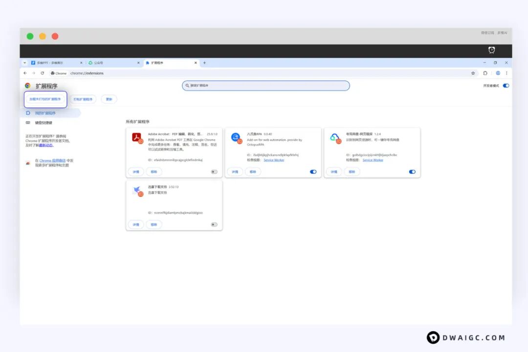Toggle the 开发者模式 developer mode switch
528x352 pixels.
point(506,86)
